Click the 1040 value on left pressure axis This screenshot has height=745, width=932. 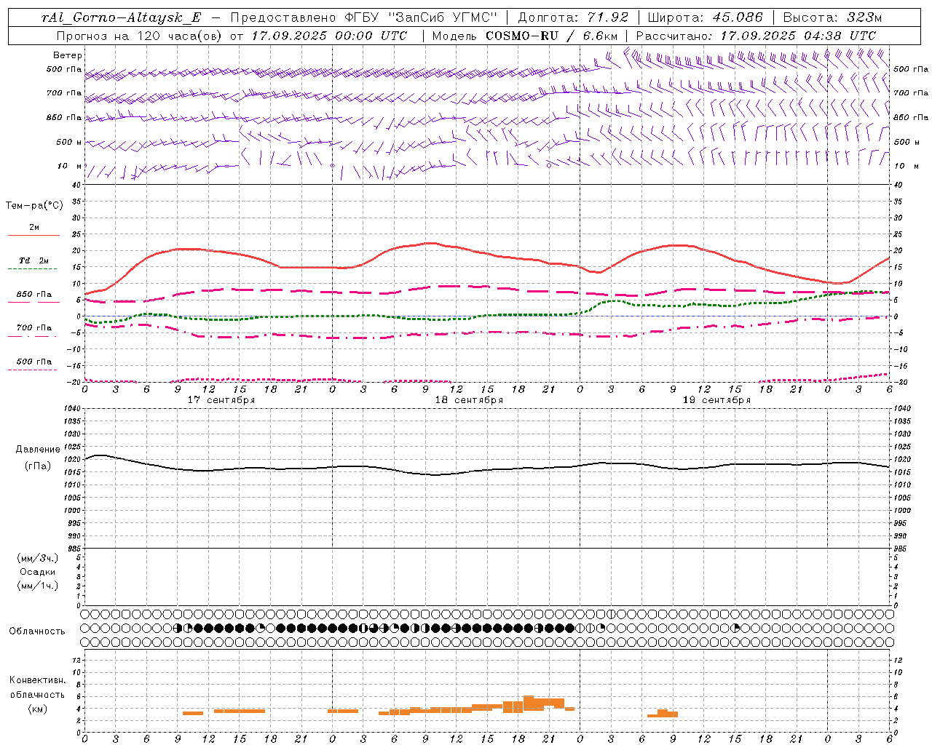click(x=73, y=409)
